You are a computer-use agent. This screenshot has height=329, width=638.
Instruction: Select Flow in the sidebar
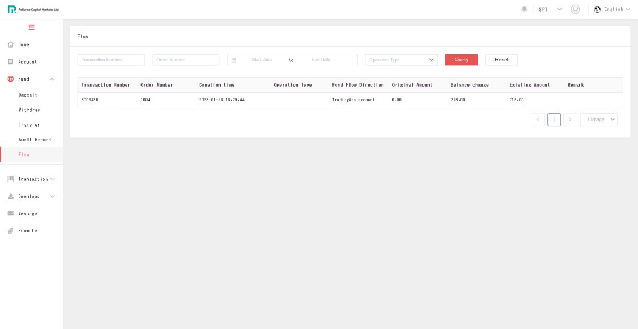[24, 155]
